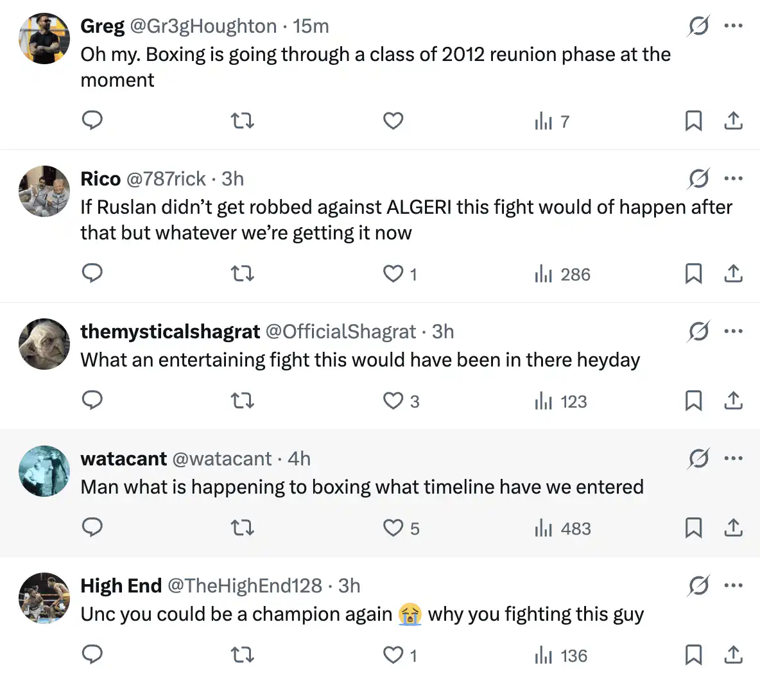The height and width of the screenshot is (683, 760).
Task: Share themysticalshagrat's tweet
Action: (x=733, y=401)
